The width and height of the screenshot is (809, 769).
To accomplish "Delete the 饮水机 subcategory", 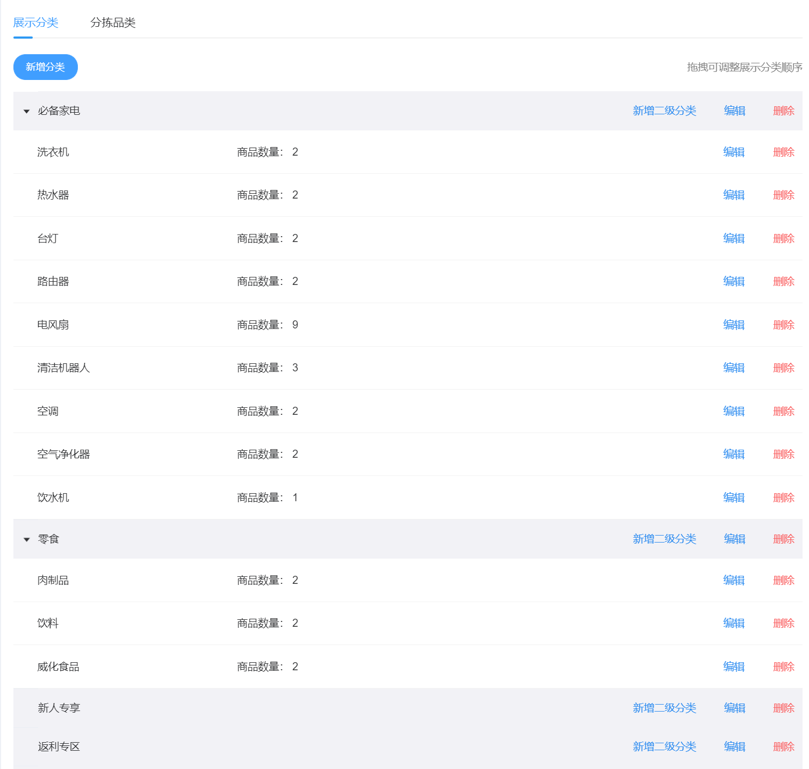I will pos(783,497).
